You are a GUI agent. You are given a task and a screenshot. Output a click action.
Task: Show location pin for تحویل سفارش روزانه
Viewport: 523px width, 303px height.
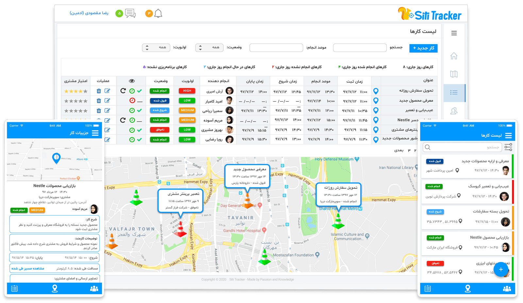(x=376, y=91)
